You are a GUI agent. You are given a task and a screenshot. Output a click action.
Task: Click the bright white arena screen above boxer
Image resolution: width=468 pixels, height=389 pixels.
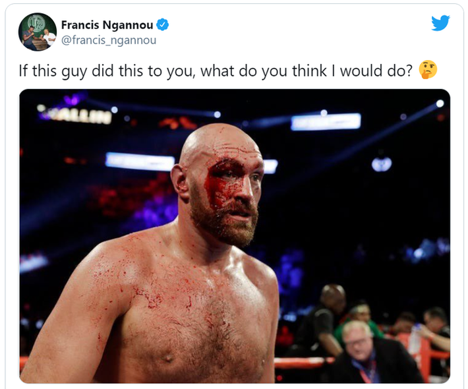click(x=326, y=122)
